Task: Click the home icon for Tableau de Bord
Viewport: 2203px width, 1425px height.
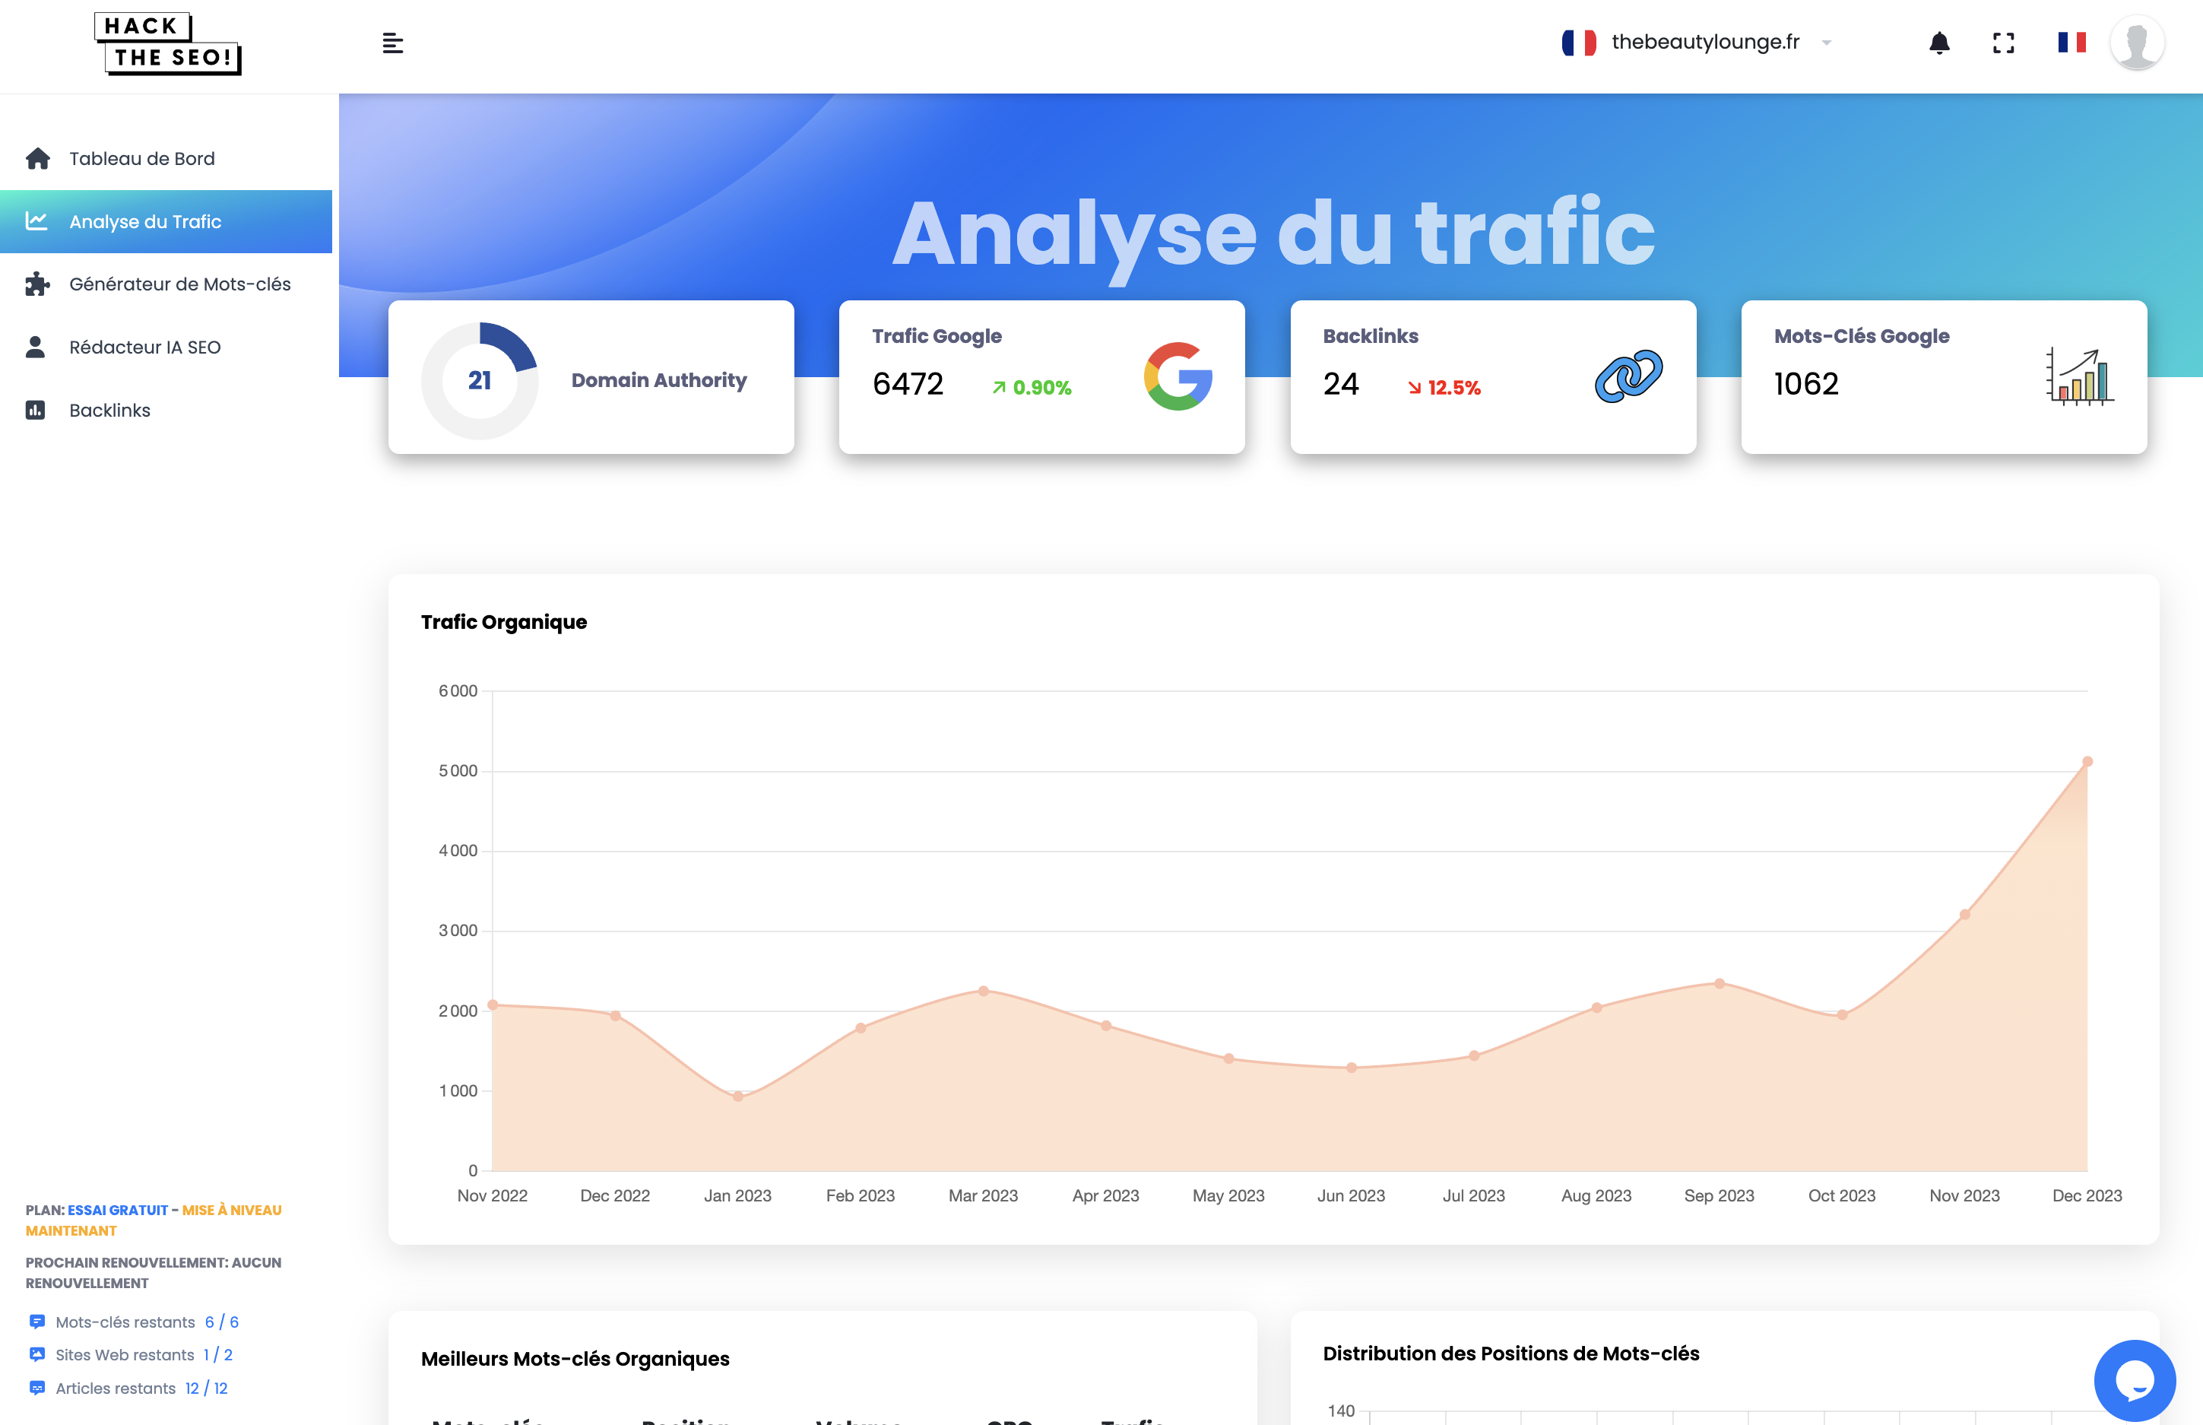Action: pyautogui.click(x=37, y=158)
